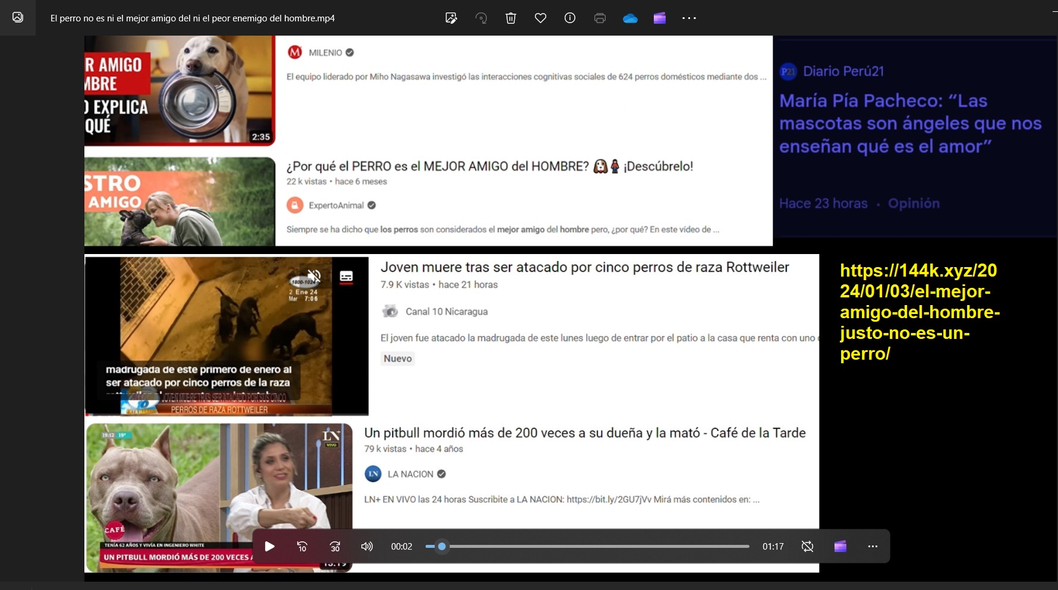Mute the video volume
1058x590 pixels.
[367, 546]
